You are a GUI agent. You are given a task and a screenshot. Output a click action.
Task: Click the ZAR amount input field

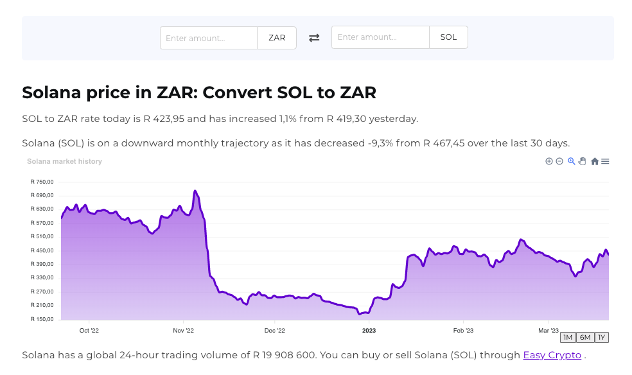pyautogui.click(x=208, y=38)
